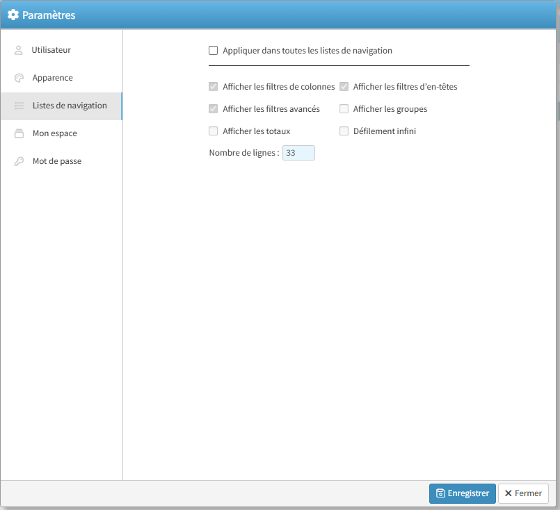Click the floppy disk icon on the Enregistrer button
This screenshot has width=560, height=510.
[440, 493]
